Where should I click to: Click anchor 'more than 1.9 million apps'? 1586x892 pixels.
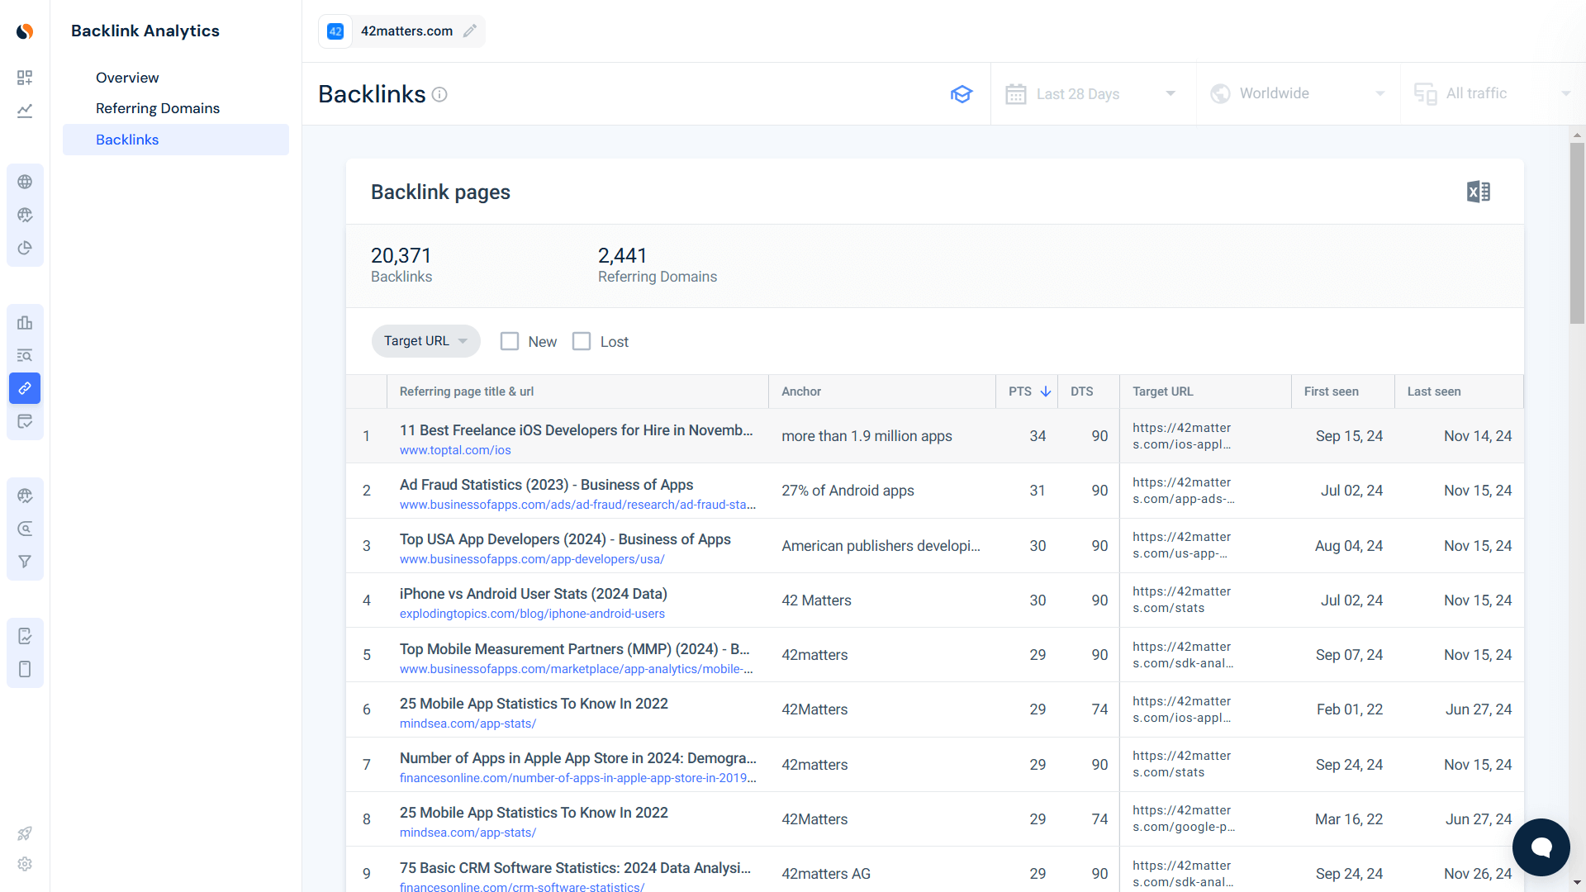867,436
